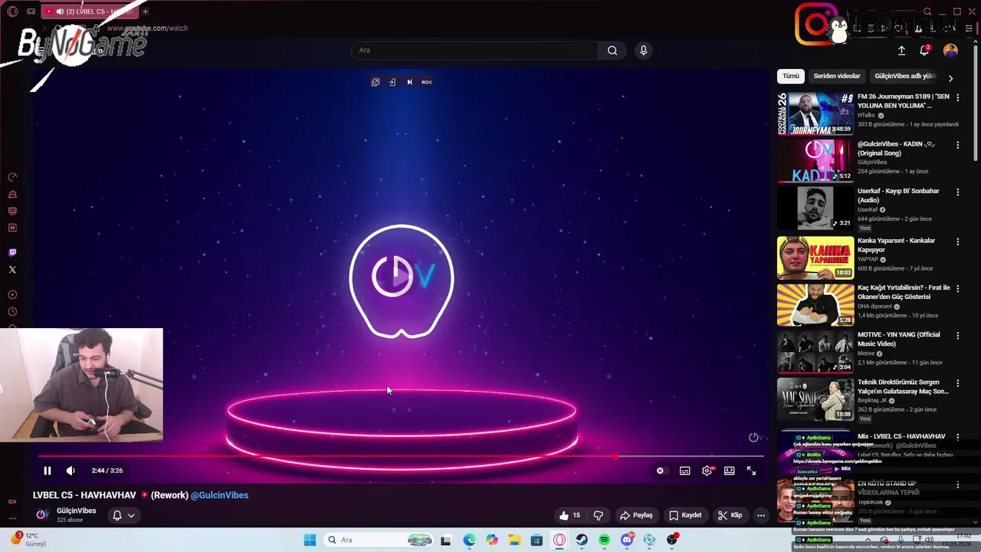Open options for Kanka Yaparsın video

point(957,242)
